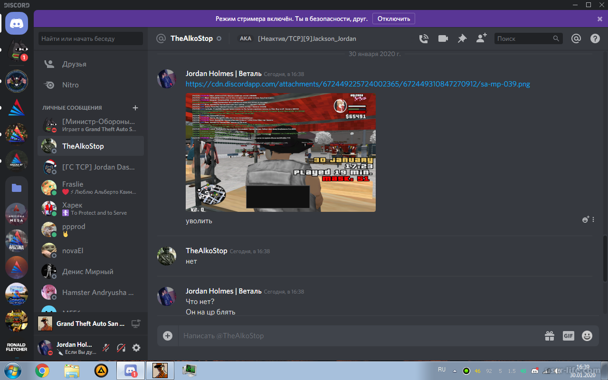
Task: Open the Arizona Mesa server
Action: point(17,214)
